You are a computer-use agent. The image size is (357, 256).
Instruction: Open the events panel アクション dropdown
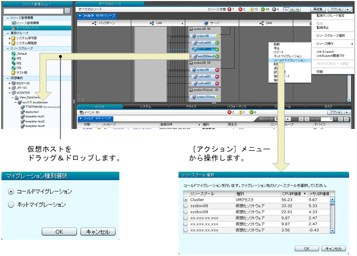click(x=339, y=112)
